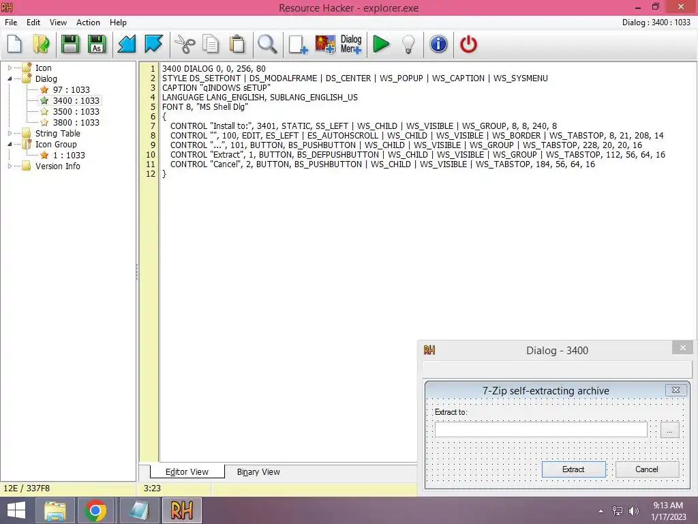Open the File menu
Viewport: 698px width, 524px height.
pos(11,23)
